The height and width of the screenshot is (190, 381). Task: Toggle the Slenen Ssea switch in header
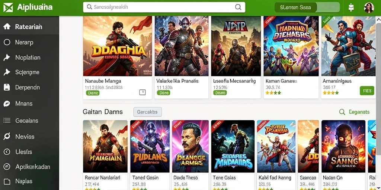[307, 7]
